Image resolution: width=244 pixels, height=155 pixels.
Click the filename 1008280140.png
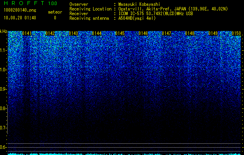tap(20, 10)
